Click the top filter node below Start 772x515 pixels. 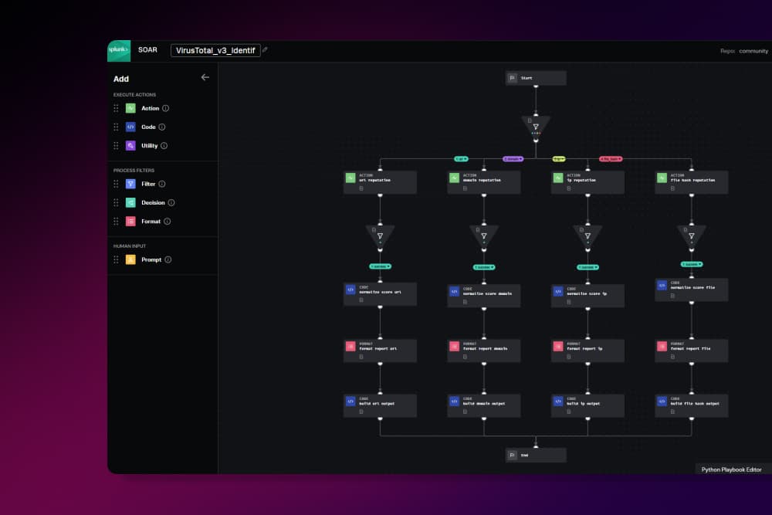[536, 126]
